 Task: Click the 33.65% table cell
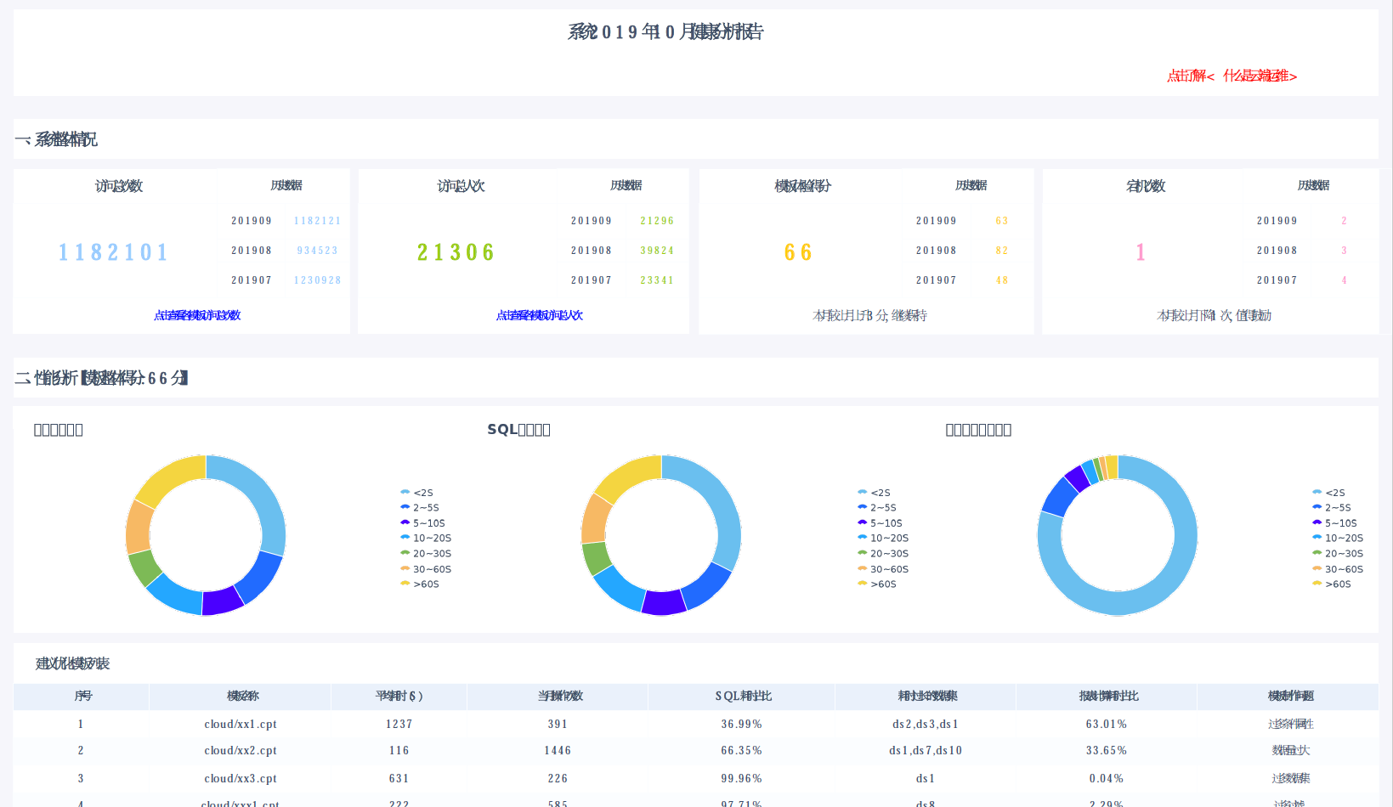[x=1106, y=751]
